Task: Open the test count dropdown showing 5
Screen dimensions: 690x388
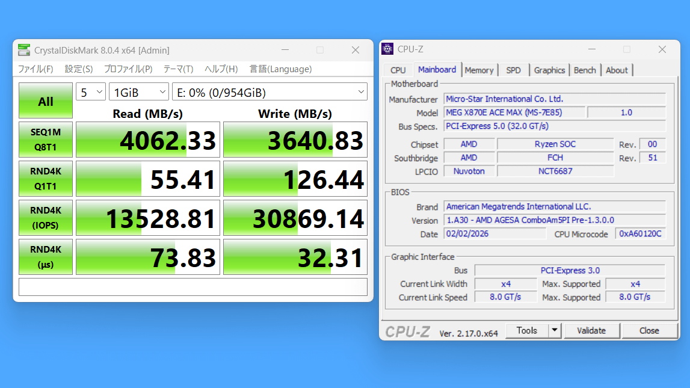Action: [x=91, y=93]
